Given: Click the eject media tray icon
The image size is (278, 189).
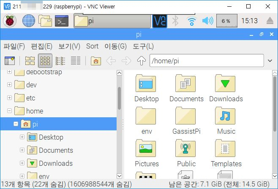Looking at the screenshot, I should click(x=270, y=21).
